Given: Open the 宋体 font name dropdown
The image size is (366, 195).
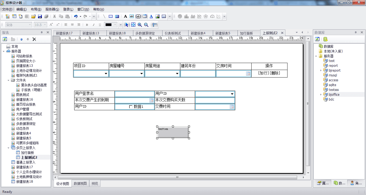Looking at the screenshot, I should pos(30,25).
